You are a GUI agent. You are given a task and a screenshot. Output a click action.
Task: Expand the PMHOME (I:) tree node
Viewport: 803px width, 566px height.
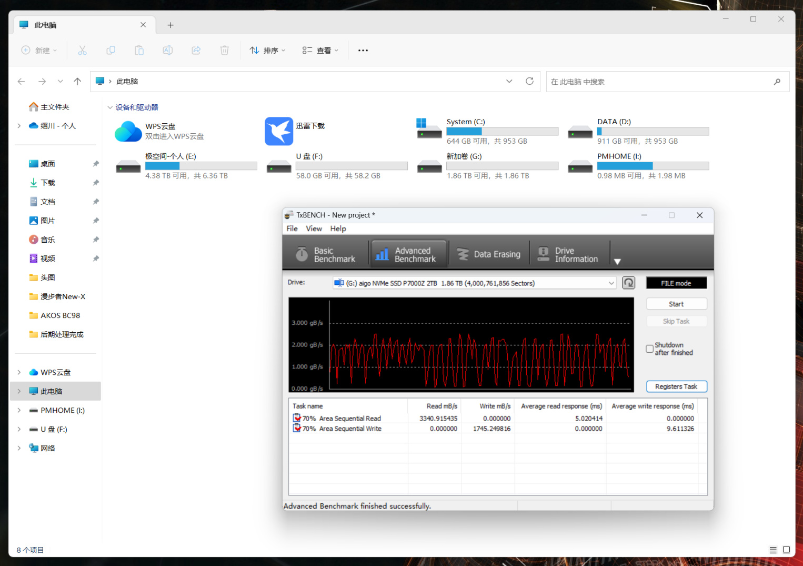19,410
